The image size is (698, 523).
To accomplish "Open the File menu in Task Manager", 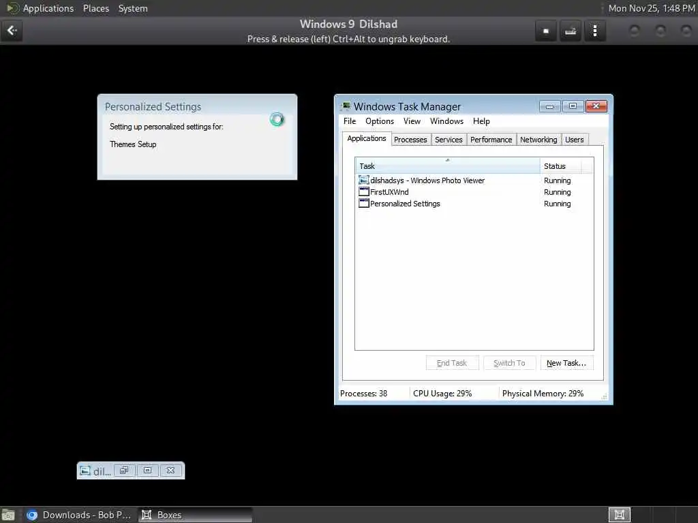I will (x=350, y=121).
